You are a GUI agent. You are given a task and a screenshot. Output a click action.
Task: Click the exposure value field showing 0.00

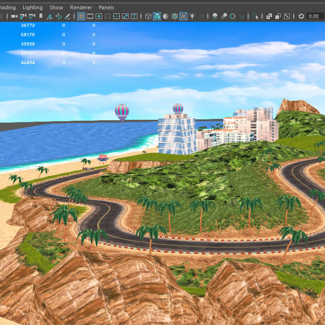tap(313, 16)
